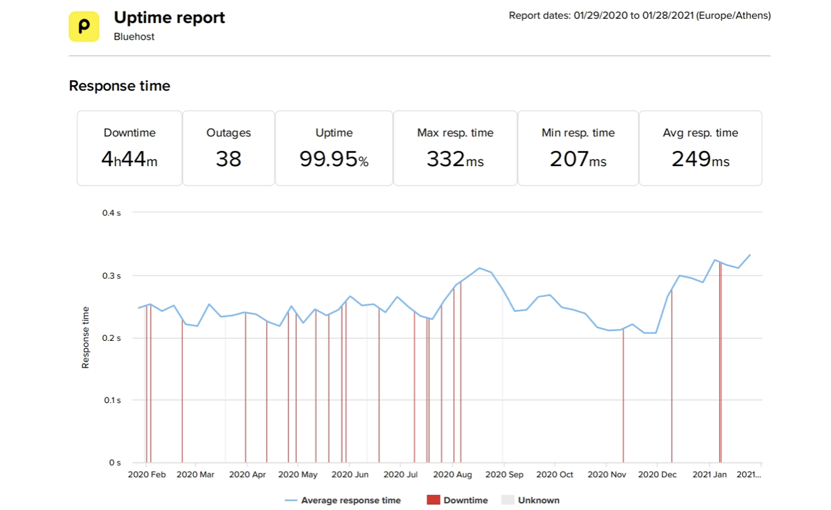Click the Uptime report title
Viewport: 831px width, 510px height.
point(169,18)
